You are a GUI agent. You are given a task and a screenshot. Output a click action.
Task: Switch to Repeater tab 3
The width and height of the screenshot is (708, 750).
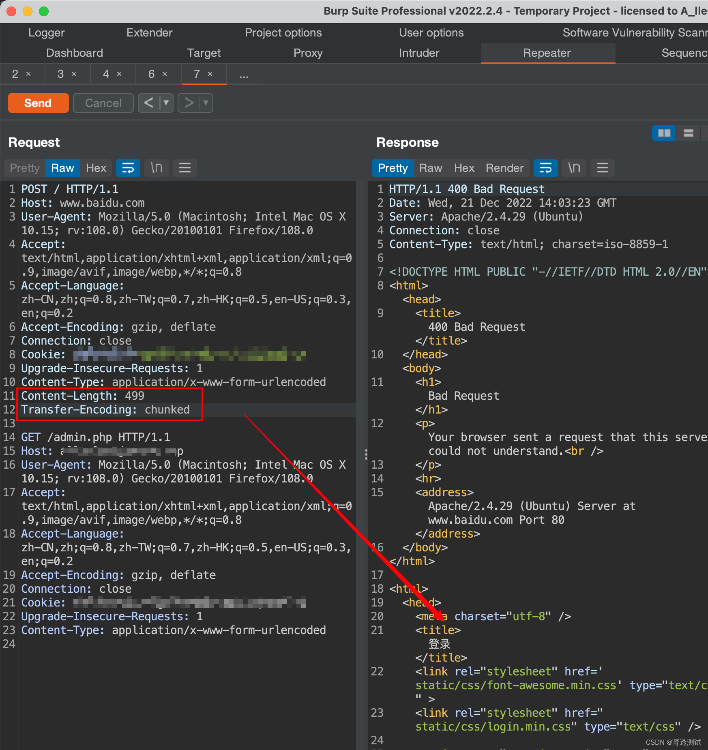tap(61, 74)
